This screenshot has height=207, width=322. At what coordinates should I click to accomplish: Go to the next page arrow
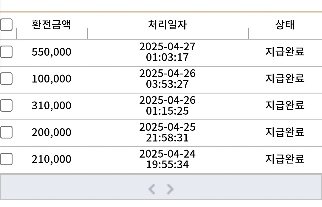click(170, 189)
